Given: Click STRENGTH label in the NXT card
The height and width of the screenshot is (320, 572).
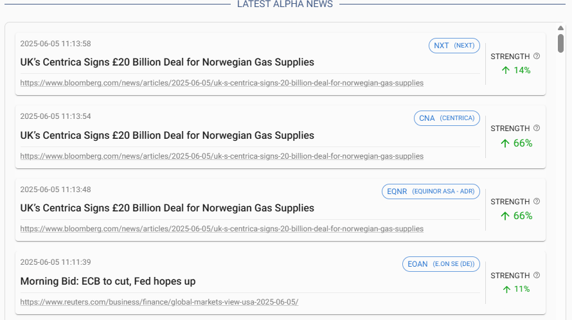Looking at the screenshot, I should click(510, 57).
